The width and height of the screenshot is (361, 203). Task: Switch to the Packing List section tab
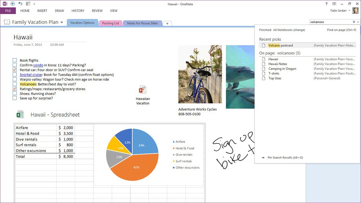[110, 23]
